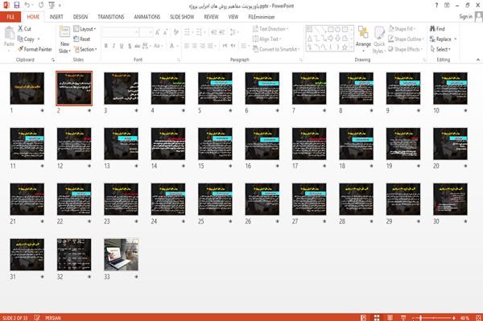
Task: Open the FILEminimizer tab
Action: point(262,17)
